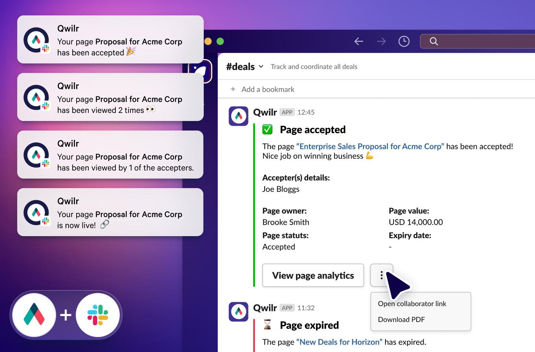
Task: Click the 'Page value:' label
Action: point(409,211)
